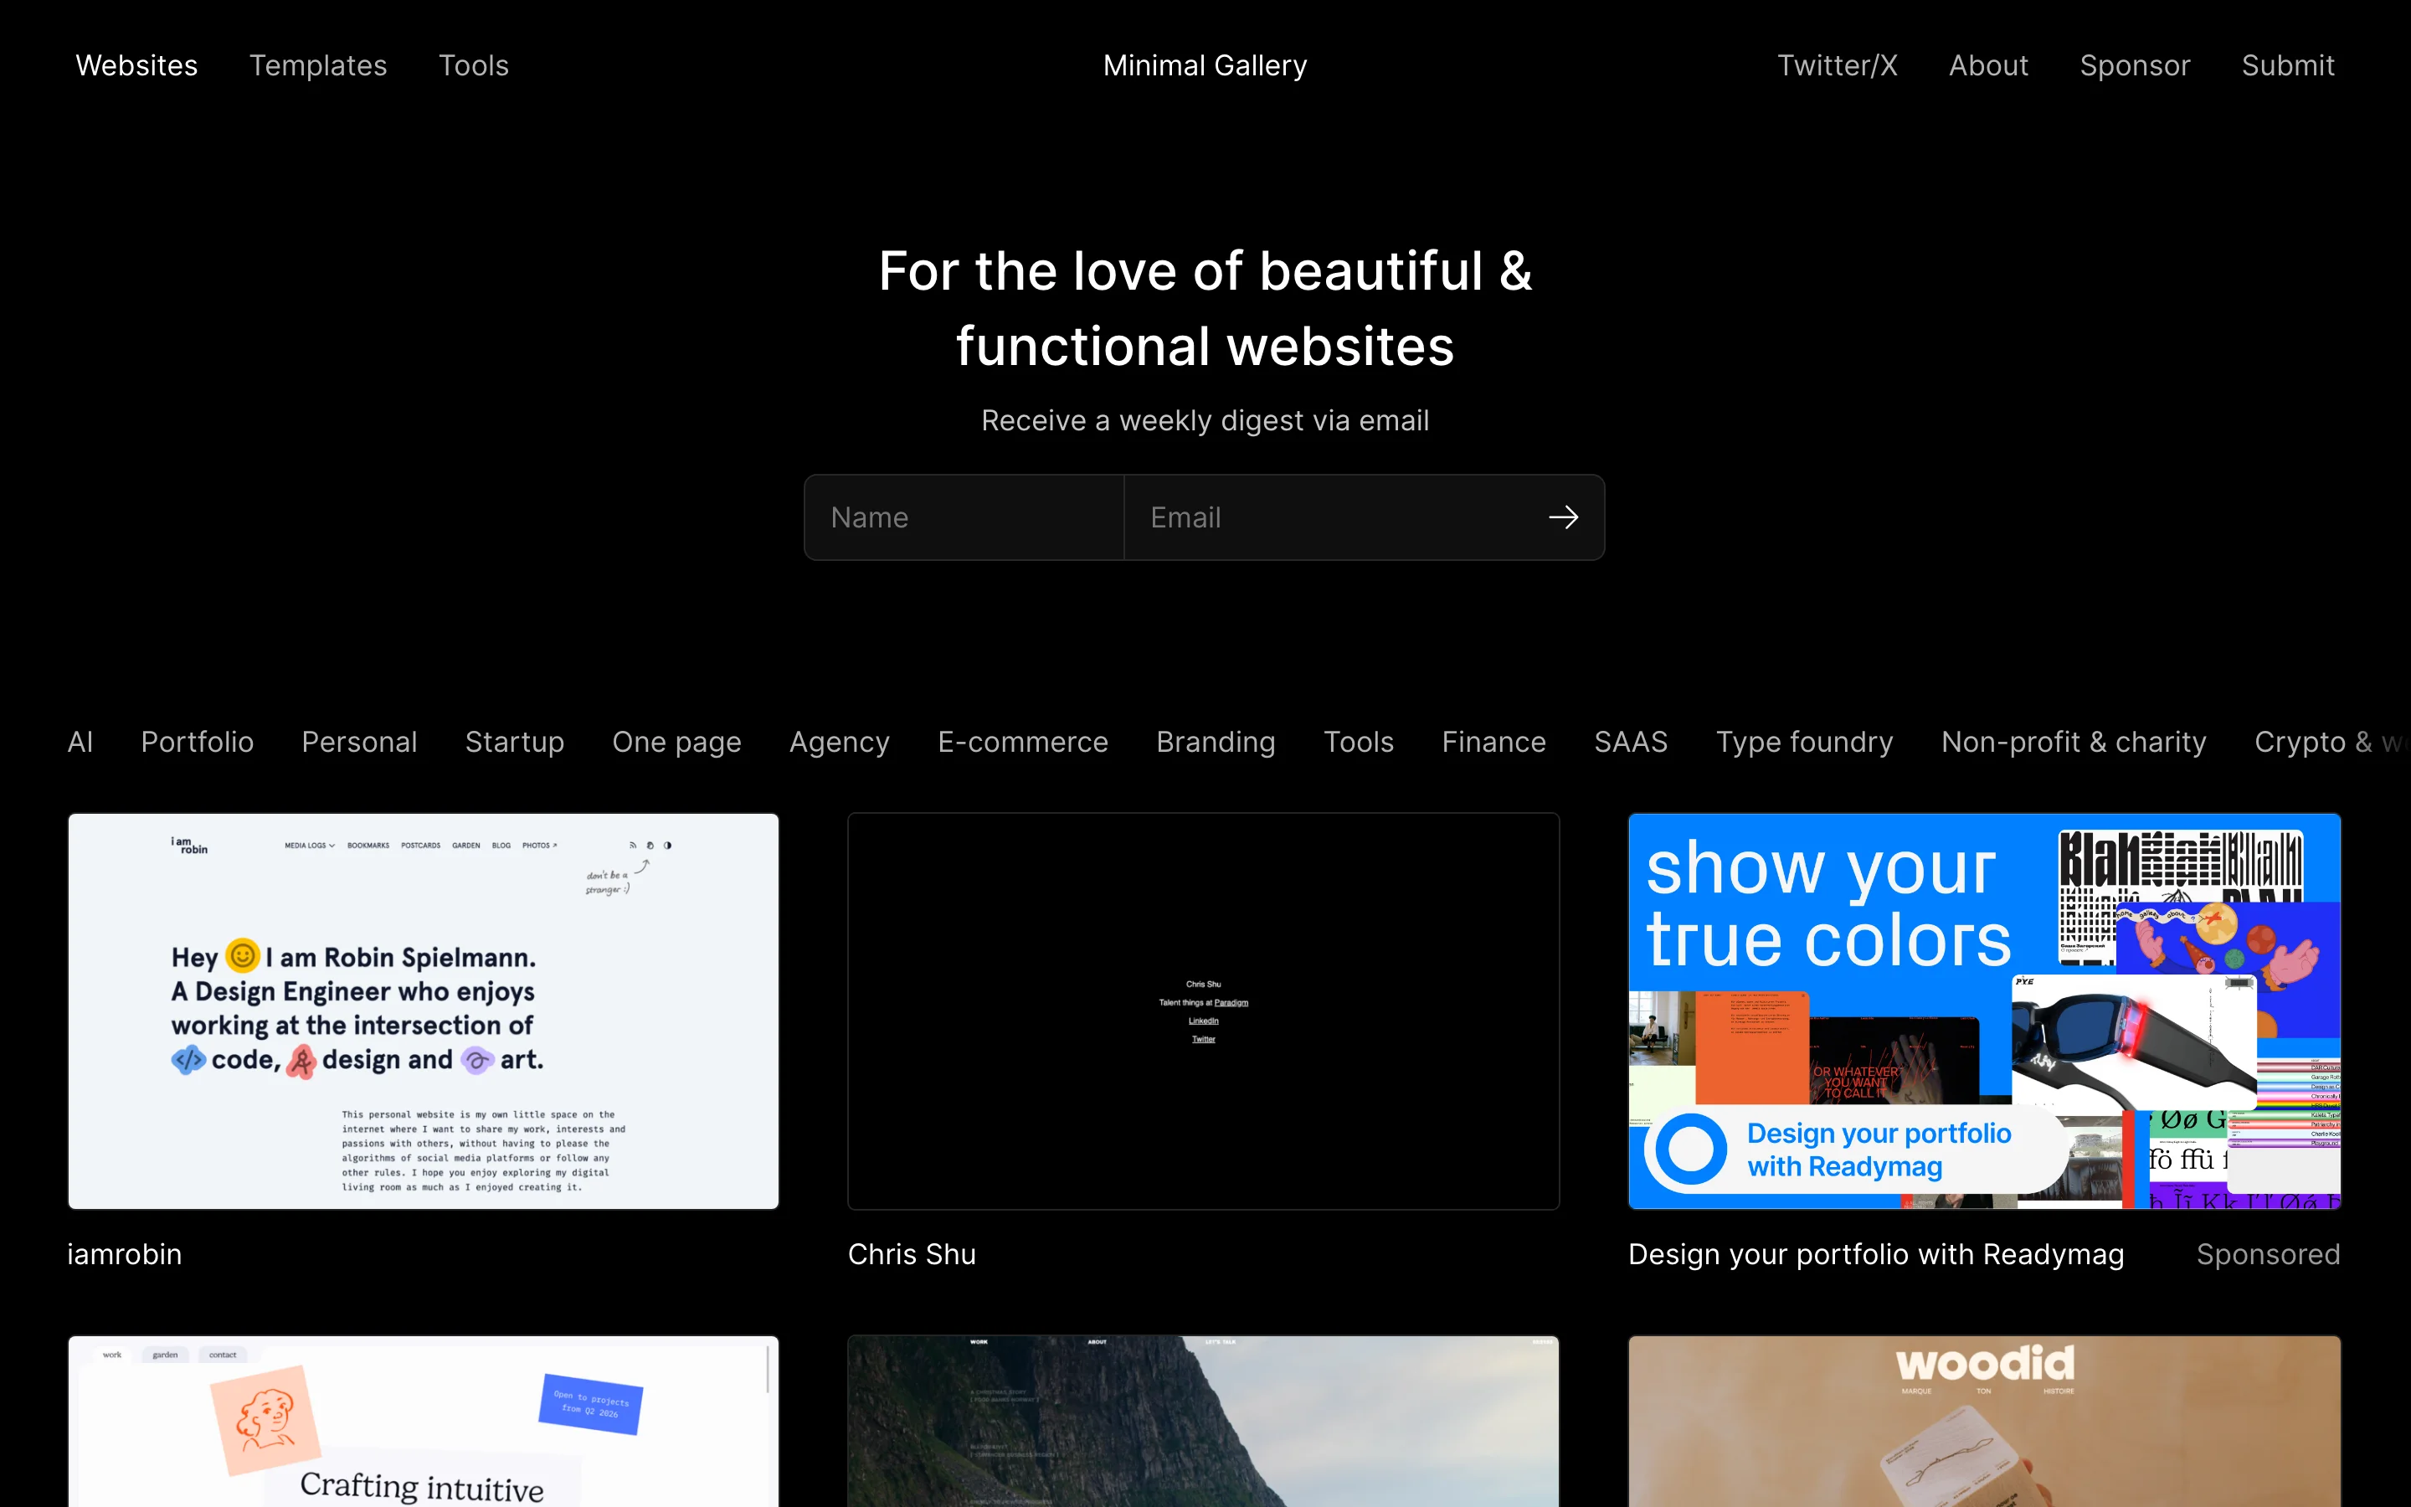Click the Minimal Gallery title
The image size is (2411, 1507).
1204,64
